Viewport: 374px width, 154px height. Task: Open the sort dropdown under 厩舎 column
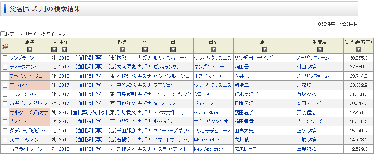coord(122,49)
